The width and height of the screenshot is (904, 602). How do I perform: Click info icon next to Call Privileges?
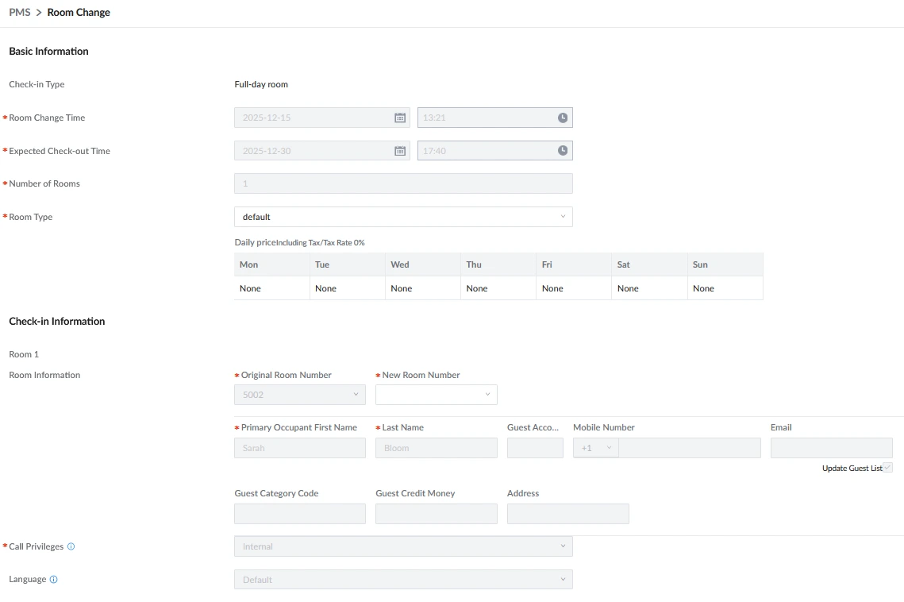pos(71,546)
